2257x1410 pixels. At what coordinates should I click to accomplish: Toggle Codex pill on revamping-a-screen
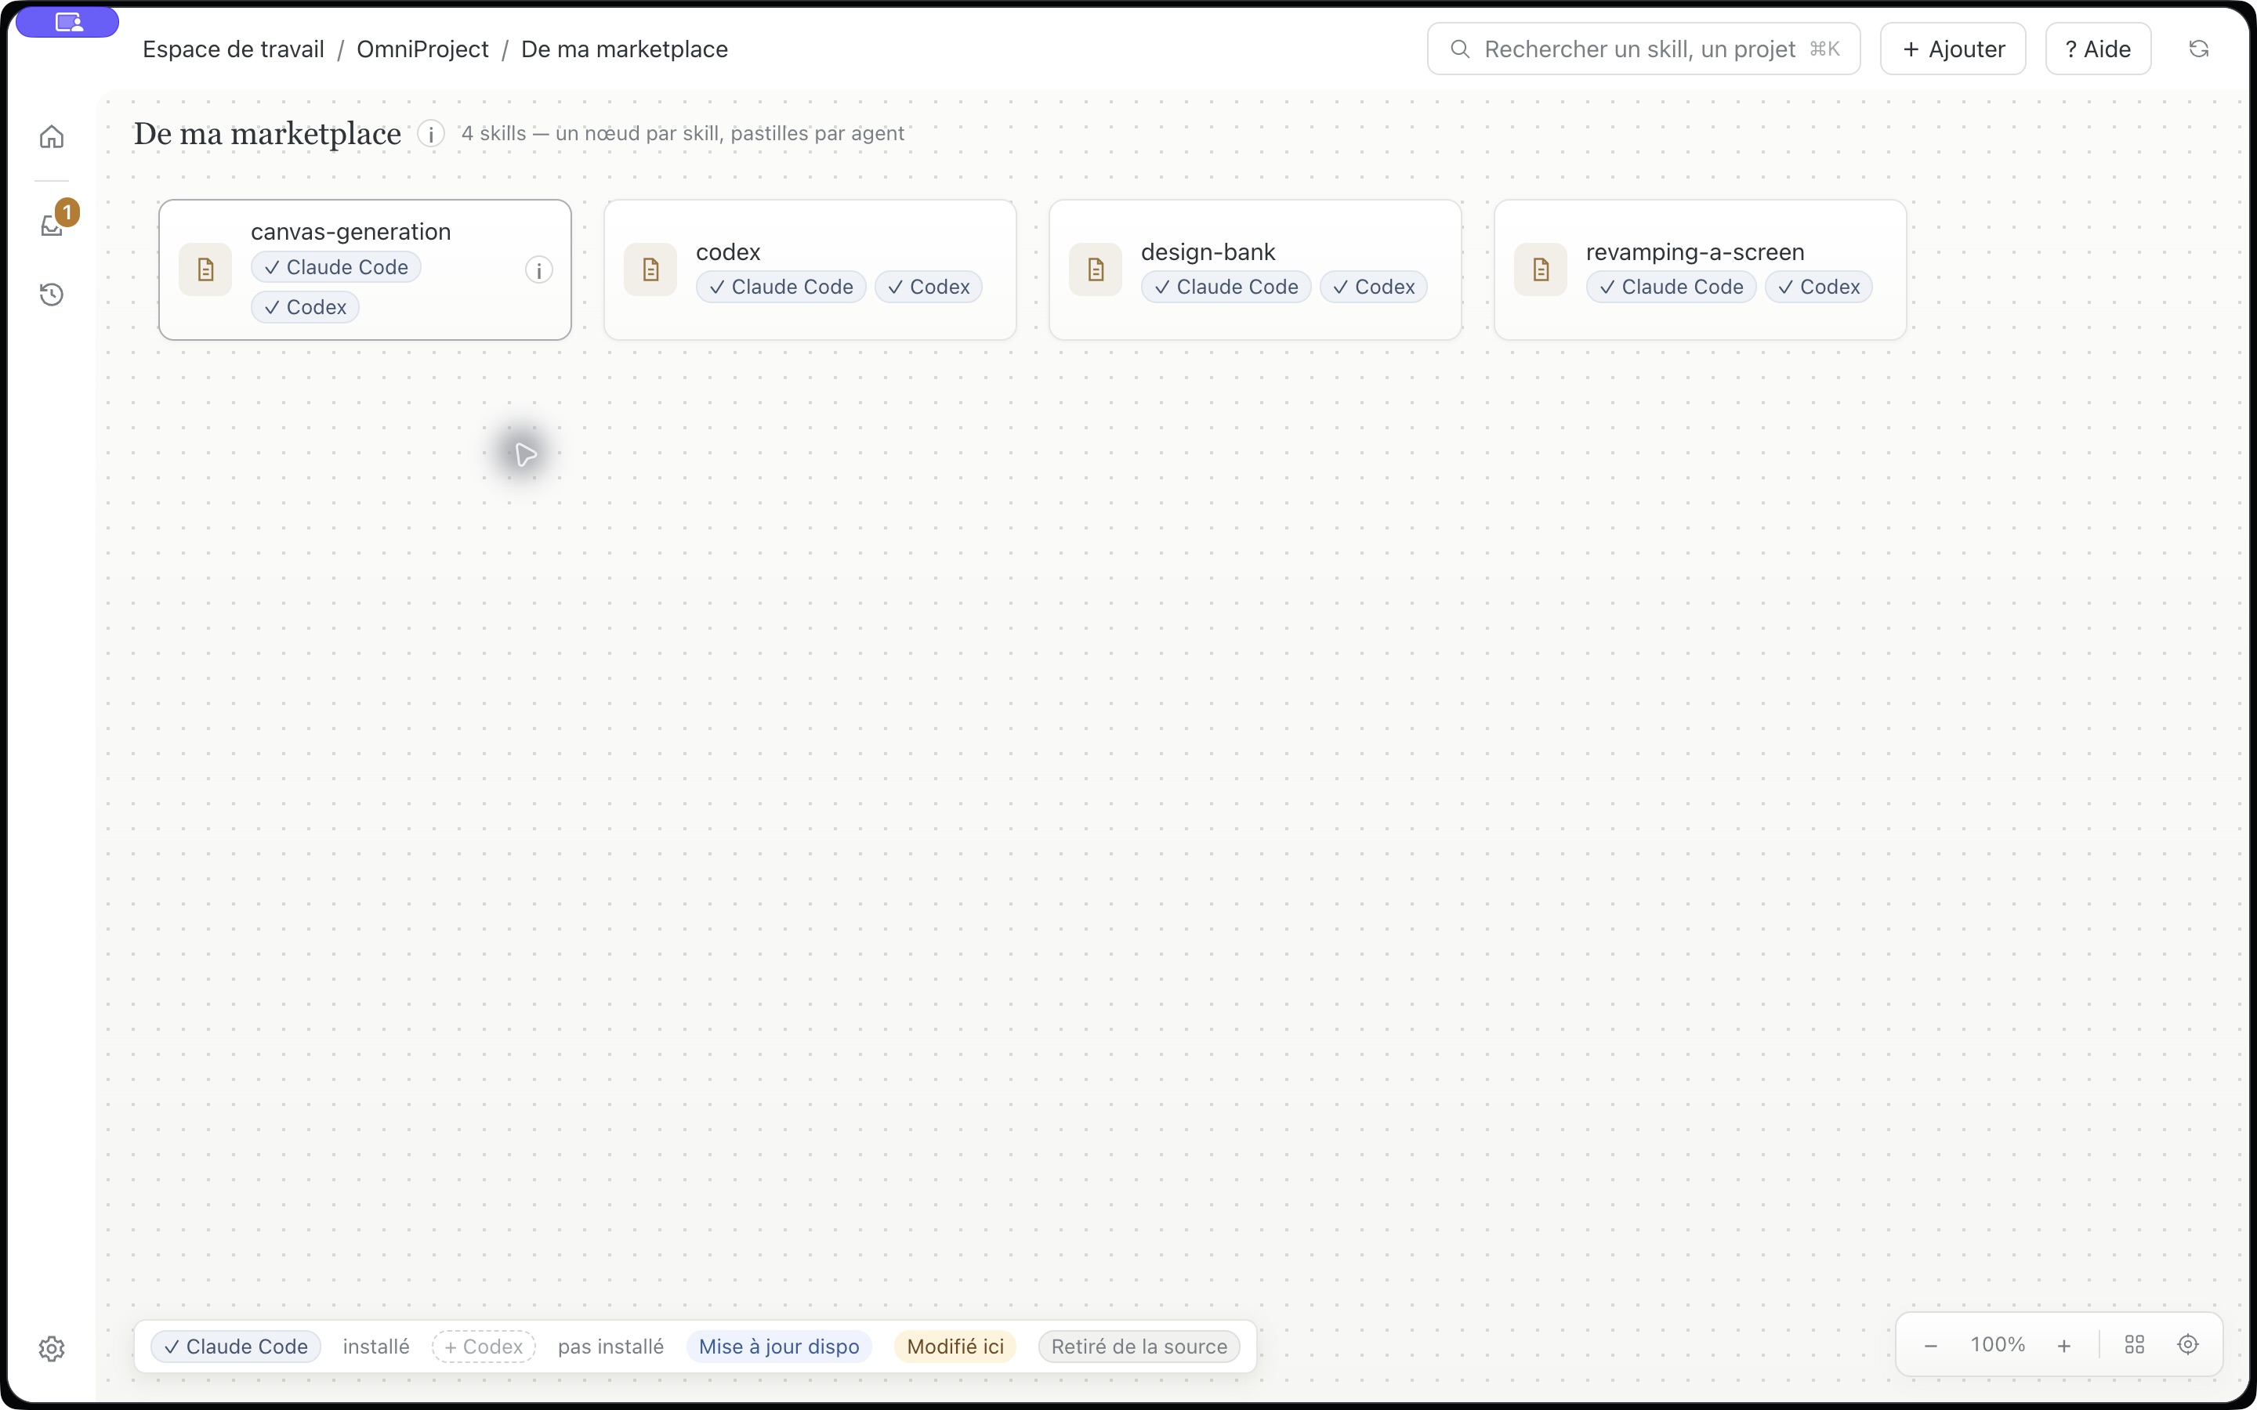[x=1817, y=287]
